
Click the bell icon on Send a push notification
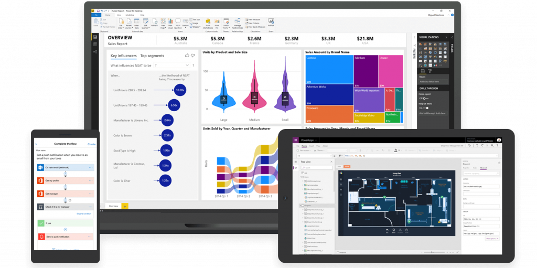(x=41, y=237)
